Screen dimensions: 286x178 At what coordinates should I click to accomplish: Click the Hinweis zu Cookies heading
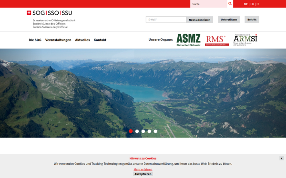point(143,159)
